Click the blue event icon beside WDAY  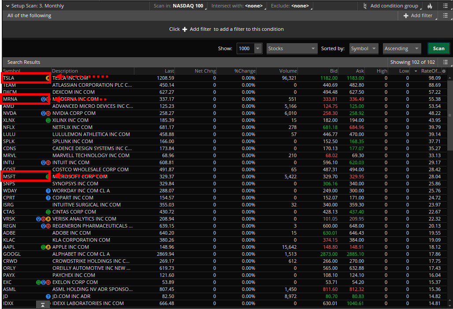tap(48, 191)
